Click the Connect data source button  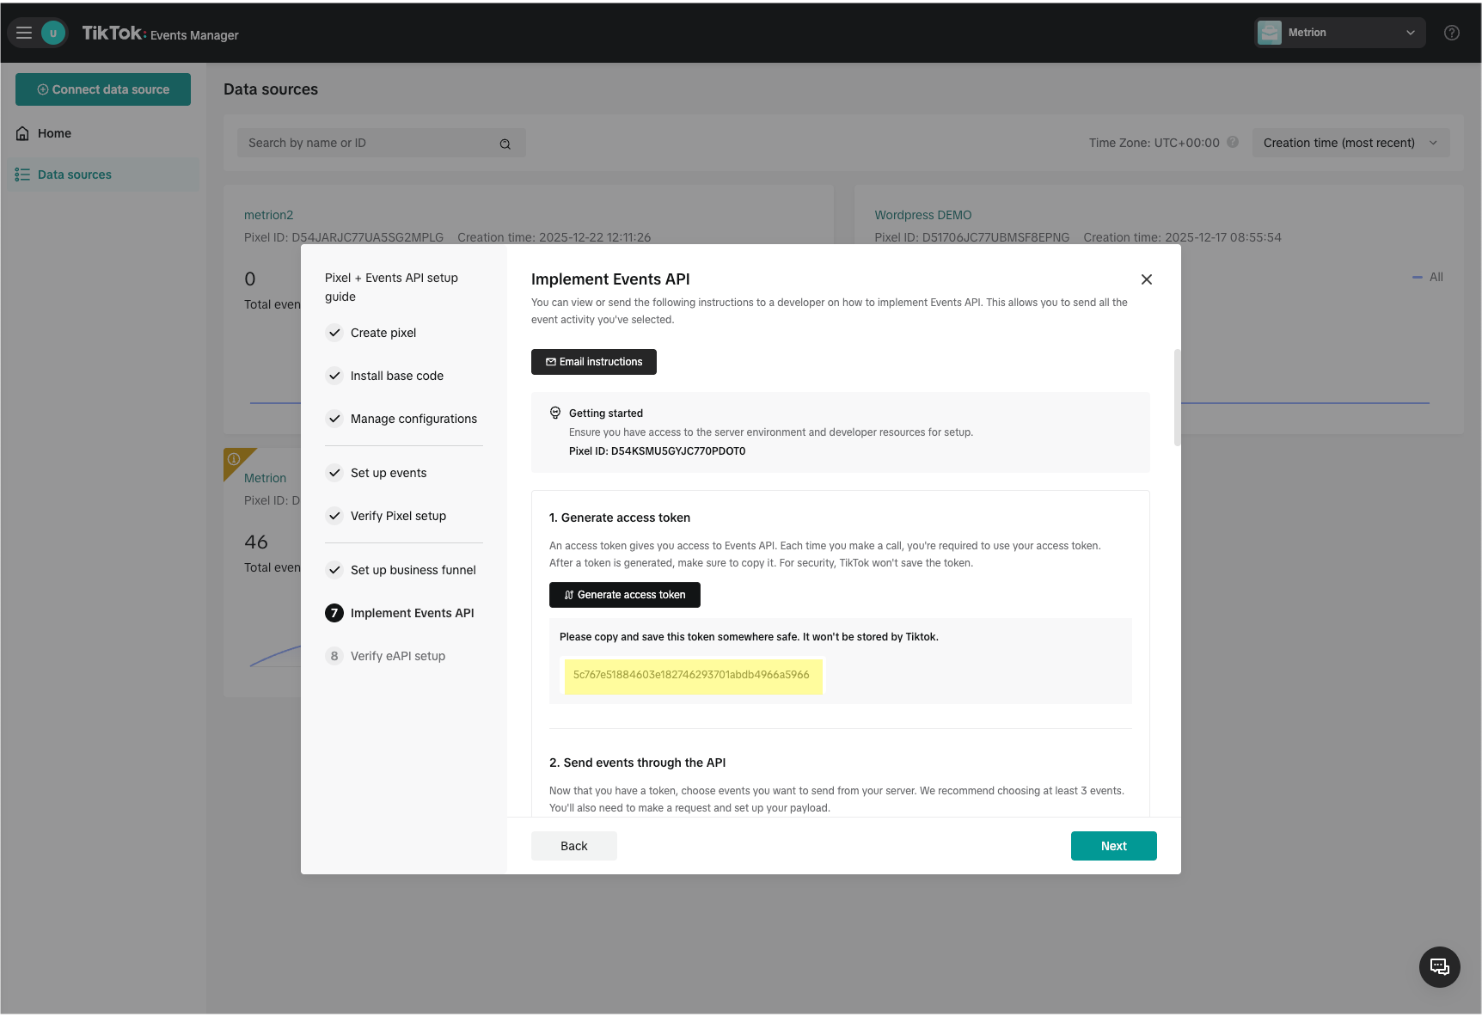[x=103, y=89]
